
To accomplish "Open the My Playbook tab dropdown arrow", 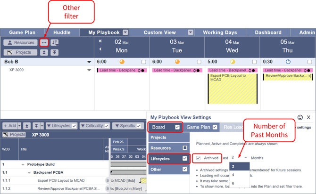I will pyautogui.click(x=125, y=32).
